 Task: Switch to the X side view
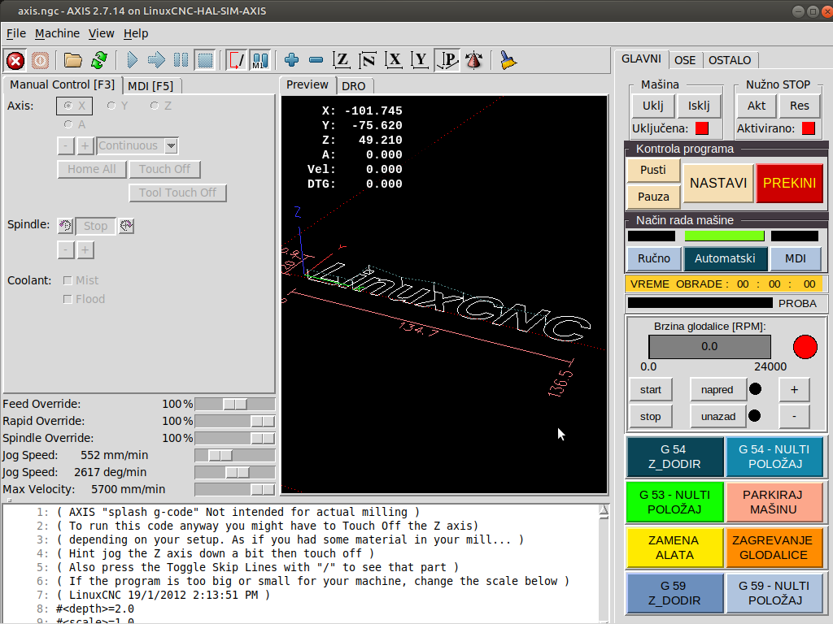point(394,60)
